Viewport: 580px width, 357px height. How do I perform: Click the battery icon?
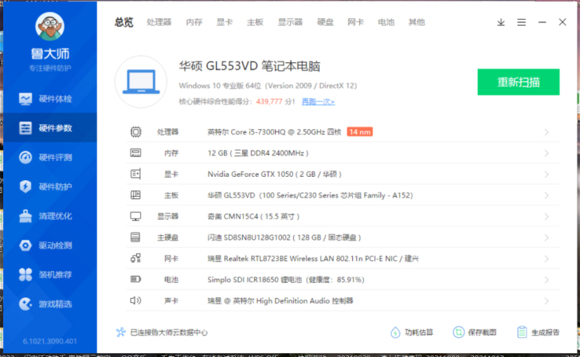pos(135,280)
